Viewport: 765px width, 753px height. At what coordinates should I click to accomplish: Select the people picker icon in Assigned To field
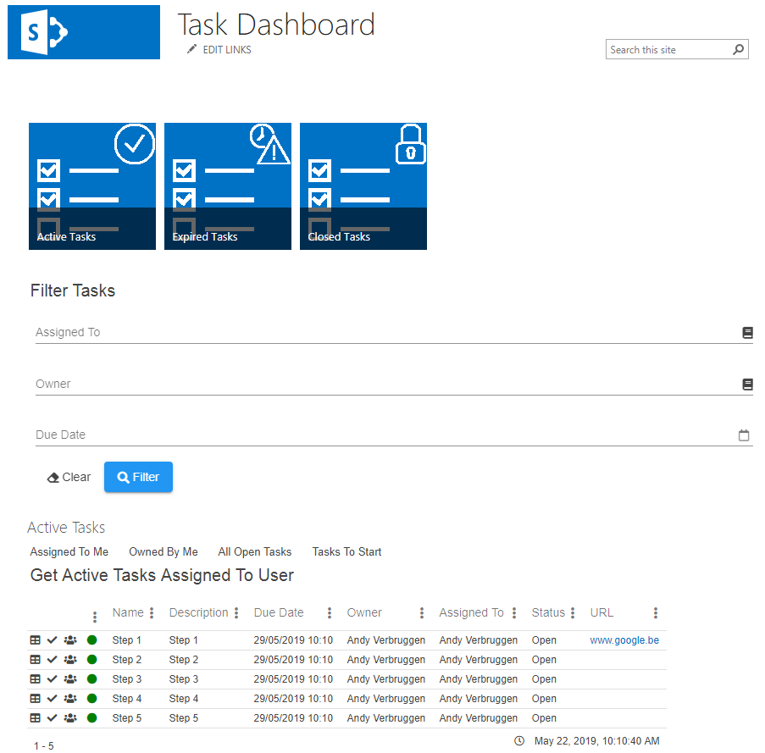coord(746,332)
